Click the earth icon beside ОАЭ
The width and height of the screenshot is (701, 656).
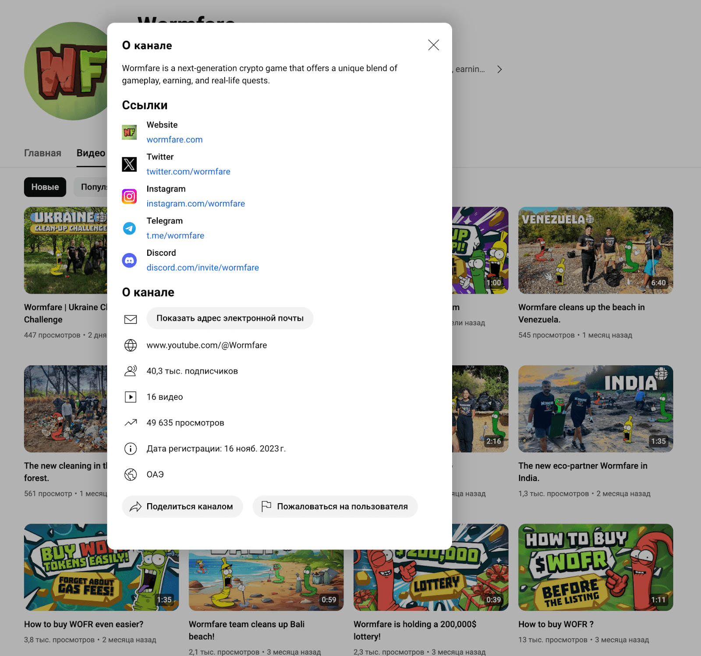[131, 474]
